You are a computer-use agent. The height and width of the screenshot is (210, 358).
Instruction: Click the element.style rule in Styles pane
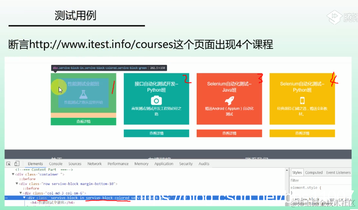click(x=306, y=188)
